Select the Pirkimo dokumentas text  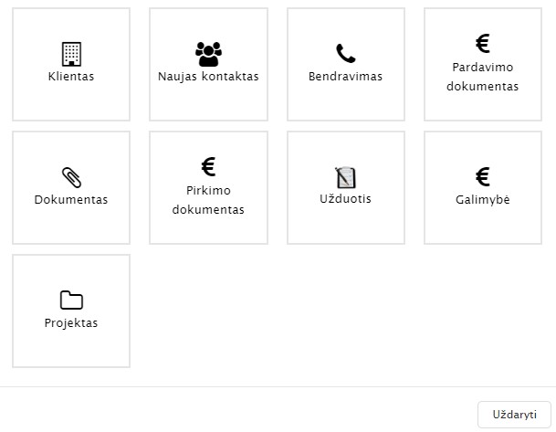click(x=208, y=200)
